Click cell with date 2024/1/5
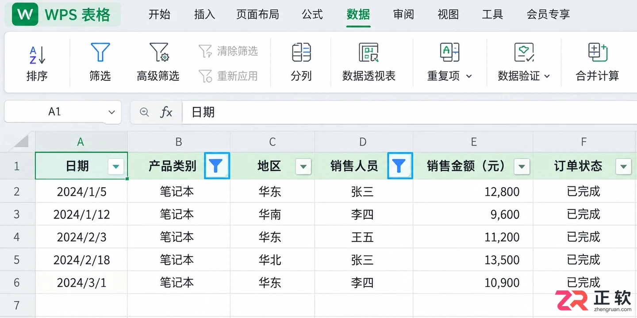637x318 pixels. (81, 191)
